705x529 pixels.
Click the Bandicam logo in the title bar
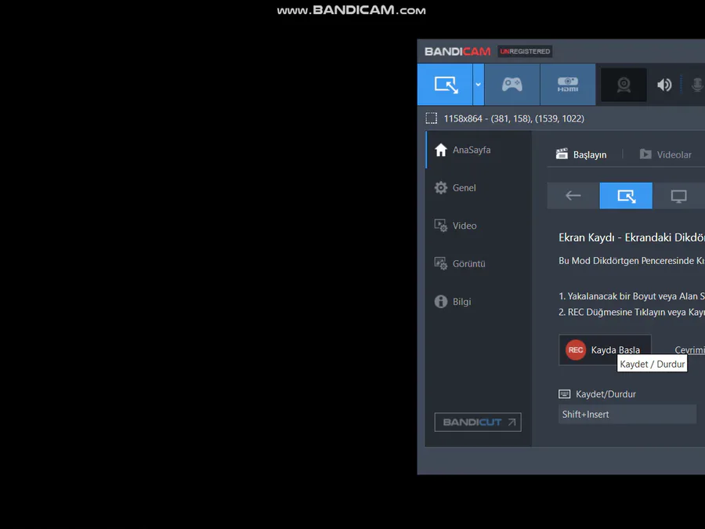(x=457, y=52)
